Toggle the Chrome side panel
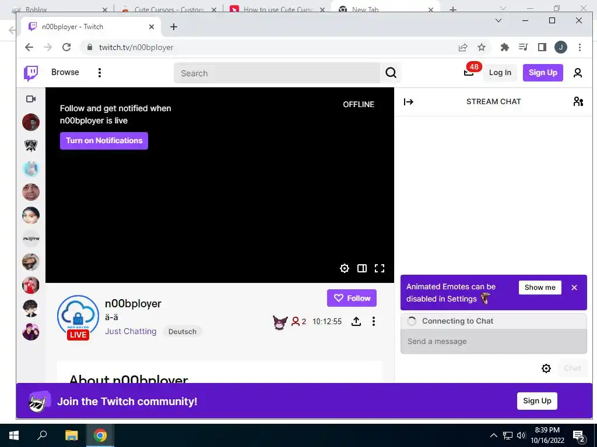Viewport: 597px width, 447px height. click(542, 47)
